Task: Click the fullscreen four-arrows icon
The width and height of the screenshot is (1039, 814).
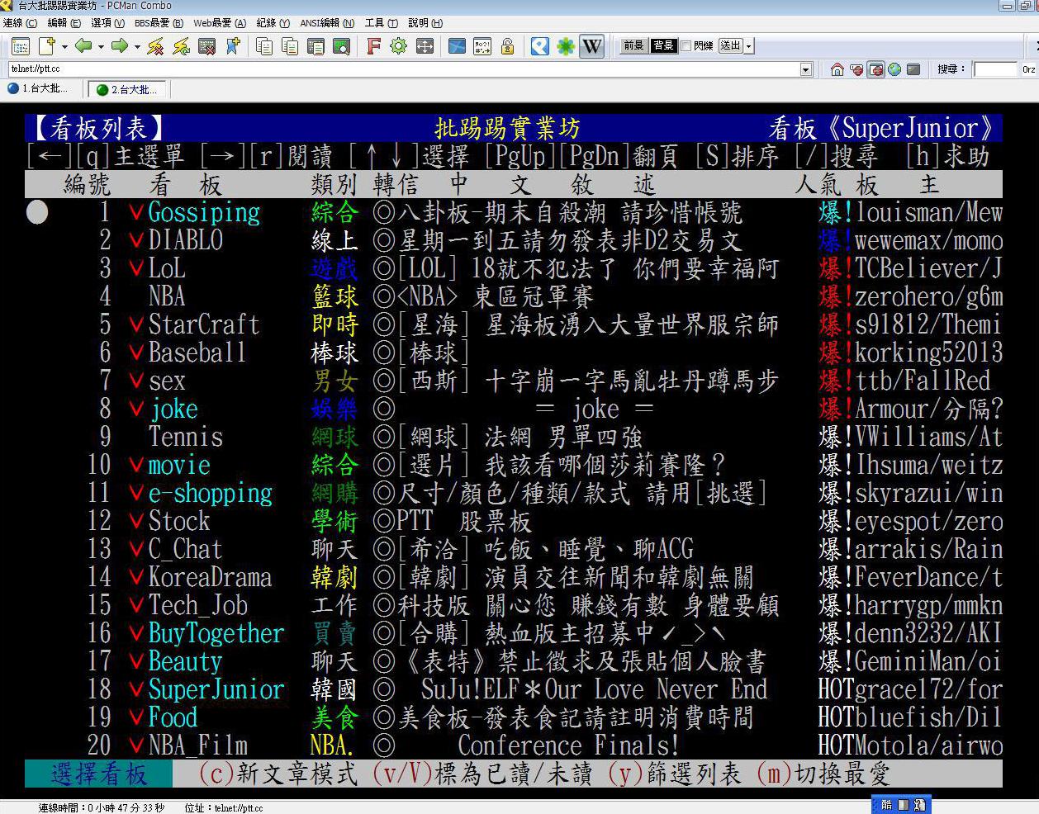Action: click(x=425, y=46)
